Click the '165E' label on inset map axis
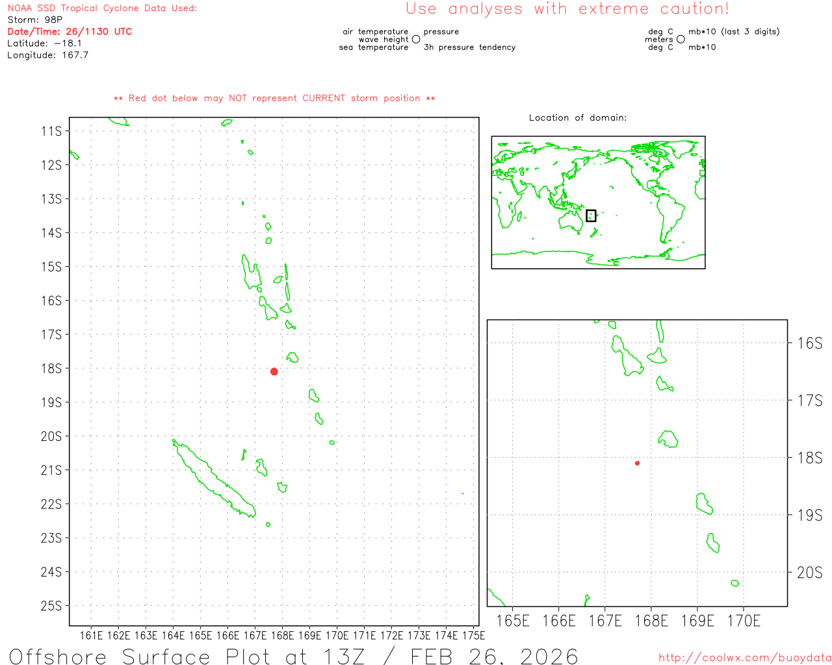832x665 pixels. 513,621
